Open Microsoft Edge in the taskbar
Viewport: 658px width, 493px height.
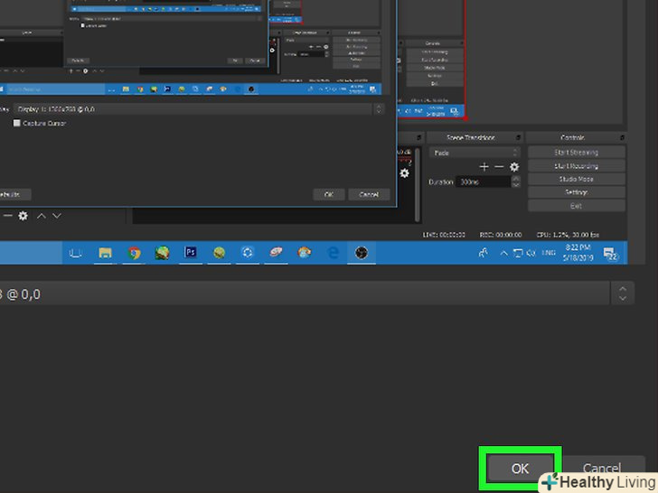click(333, 253)
